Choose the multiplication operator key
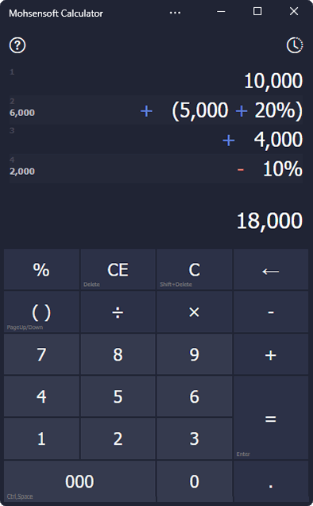 pyautogui.click(x=195, y=312)
